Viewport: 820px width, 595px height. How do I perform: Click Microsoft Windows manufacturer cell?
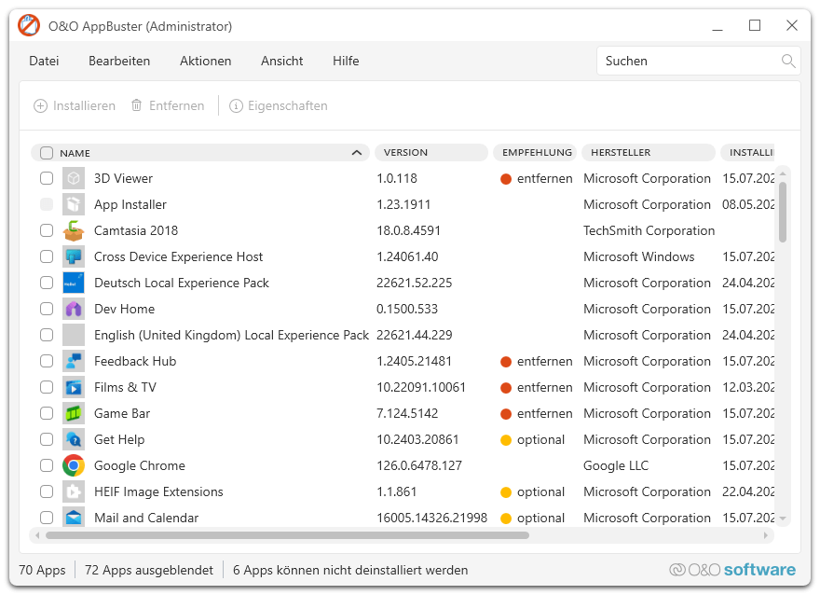[638, 257]
